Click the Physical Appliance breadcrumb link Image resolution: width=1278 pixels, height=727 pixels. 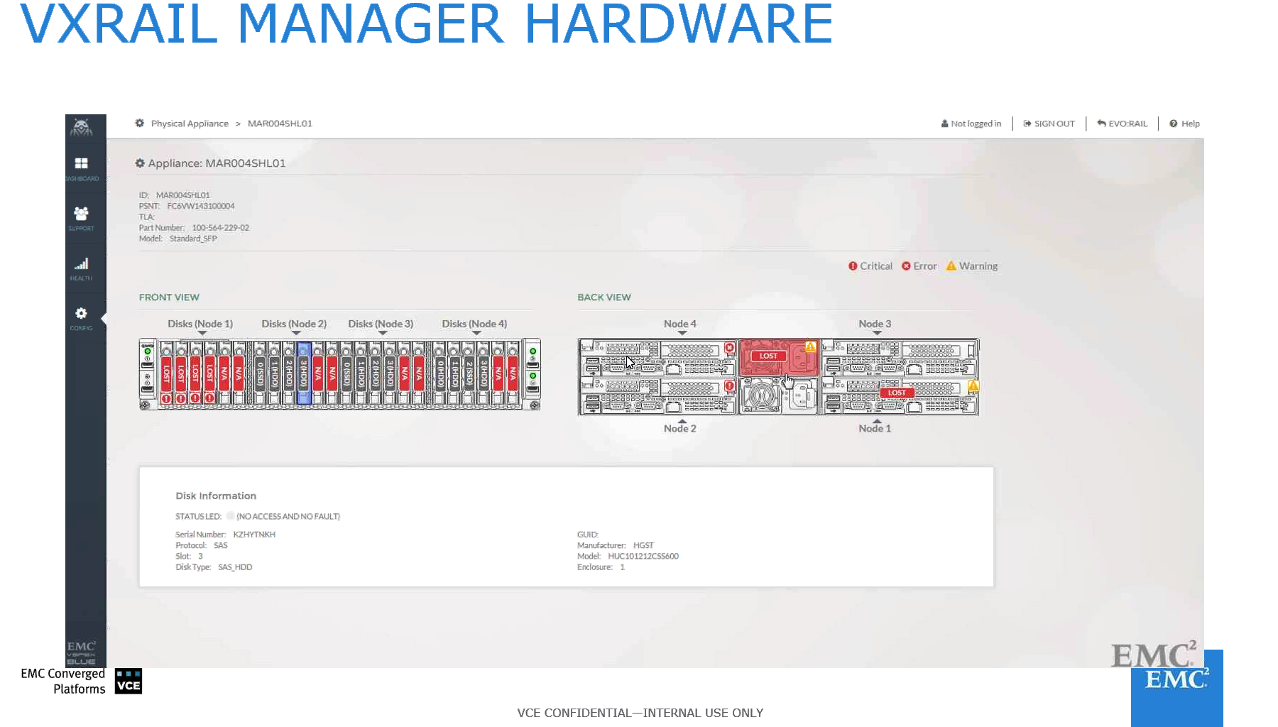pyautogui.click(x=189, y=124)
